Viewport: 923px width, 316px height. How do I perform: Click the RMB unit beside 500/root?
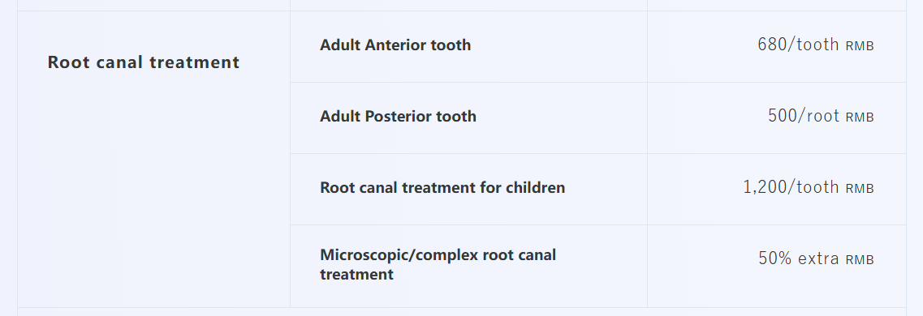click(x=860, y=117)
